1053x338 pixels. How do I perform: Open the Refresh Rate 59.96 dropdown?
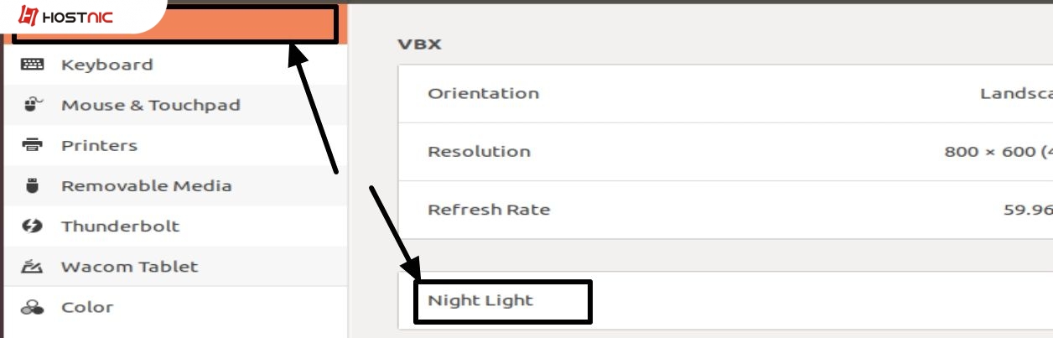(725, 210)
